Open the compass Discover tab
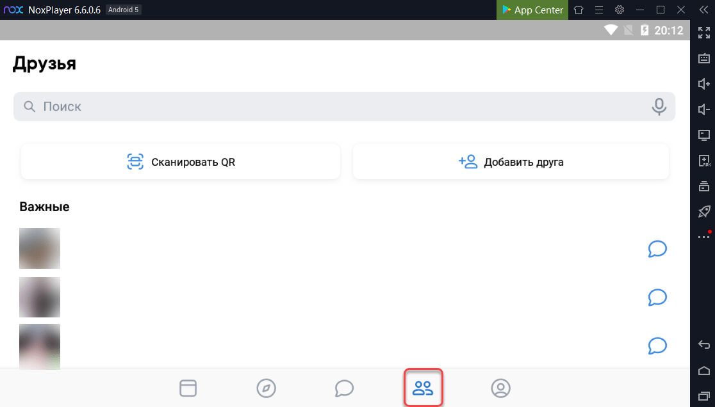 point(266,388)
